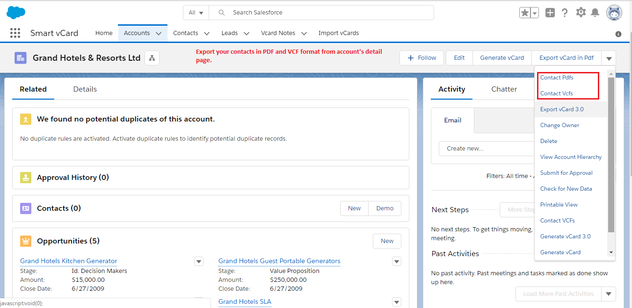Open the Favorites star icon
Image resolution: width=632 pixels, height=308 pixels.
(x=525, y=13)
